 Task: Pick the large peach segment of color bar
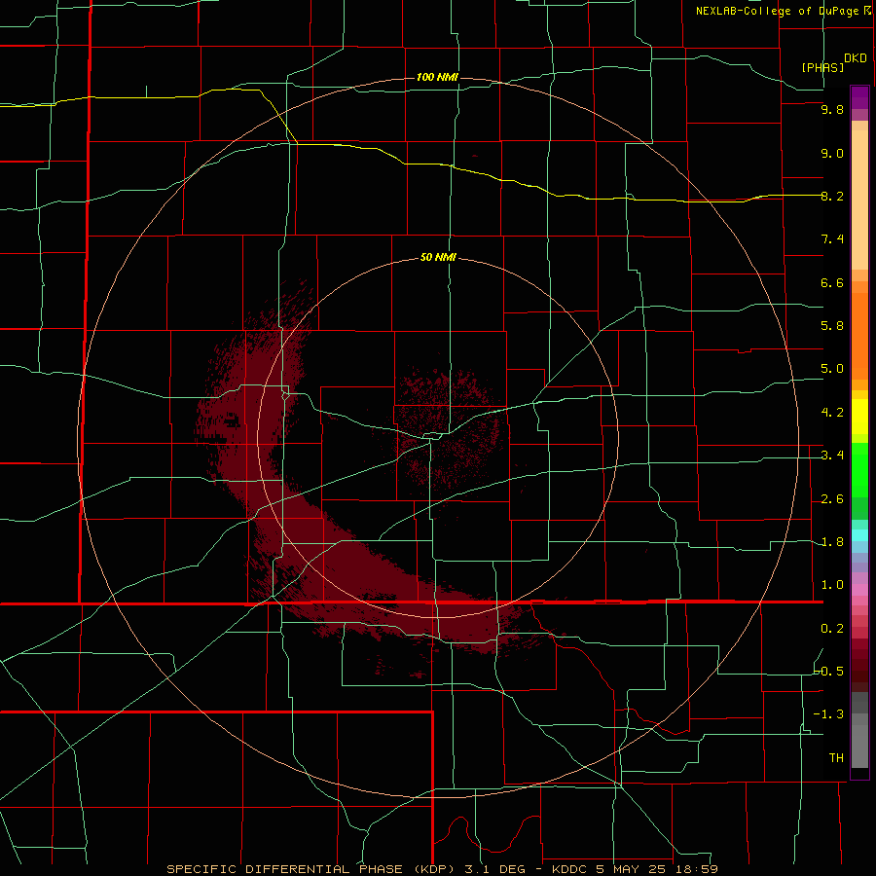click(859, 200)
